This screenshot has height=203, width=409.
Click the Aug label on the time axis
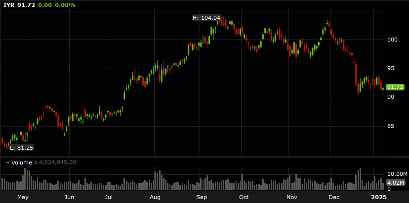tap(155, 197)
